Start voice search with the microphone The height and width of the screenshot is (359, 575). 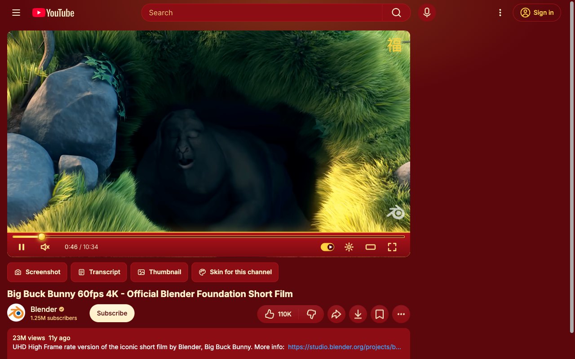(427, 13)
